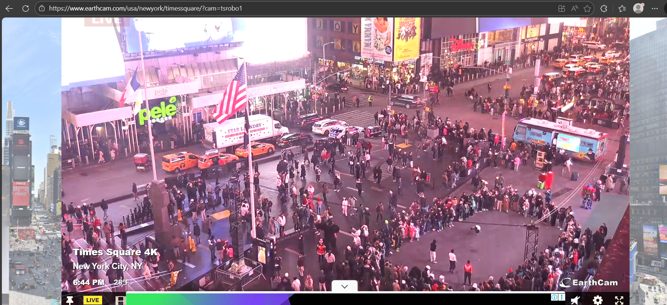This screenshot has width=667, height=305.
Task: Refresh the EarthCam page
Action: pos(25,8)
